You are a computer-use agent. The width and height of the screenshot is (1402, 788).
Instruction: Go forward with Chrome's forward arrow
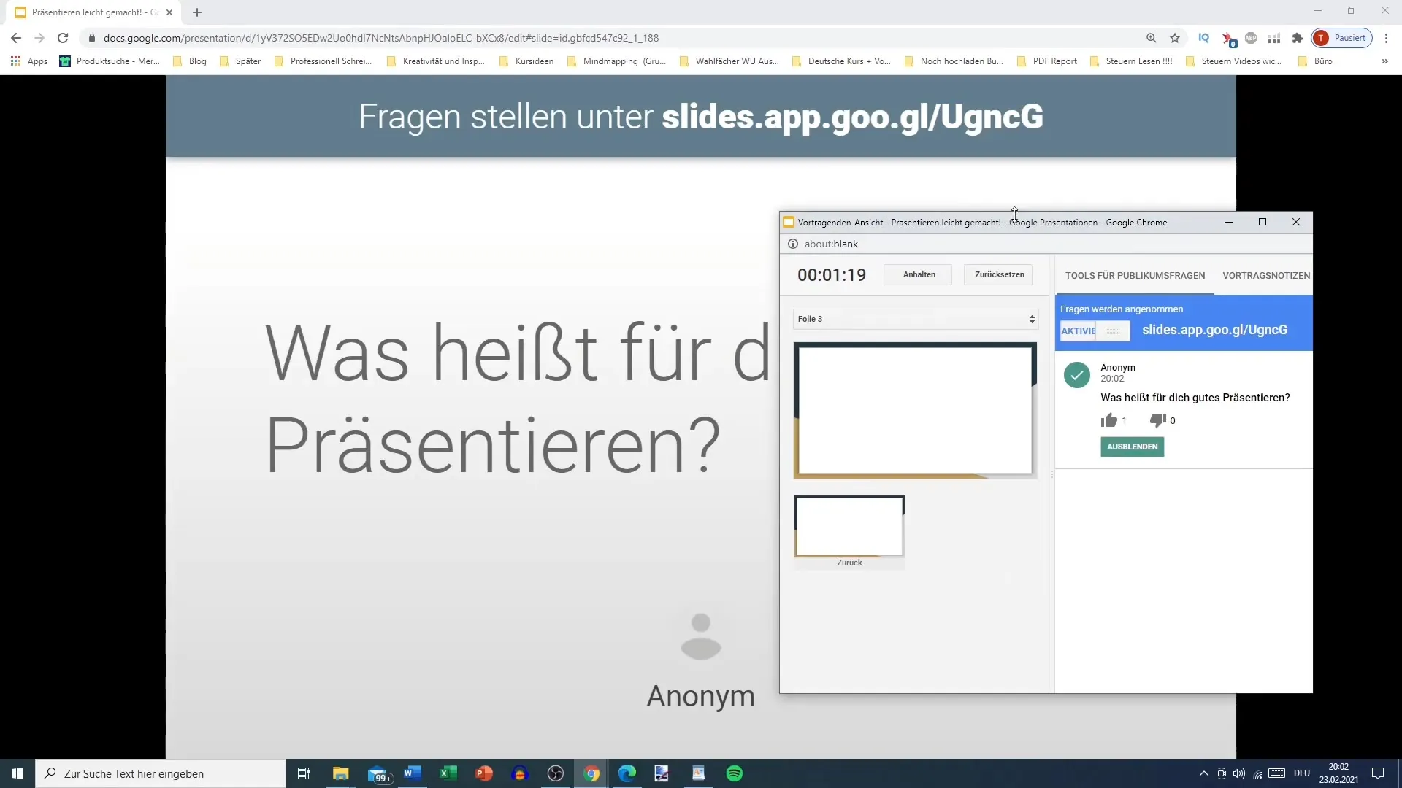coord(39,38)
